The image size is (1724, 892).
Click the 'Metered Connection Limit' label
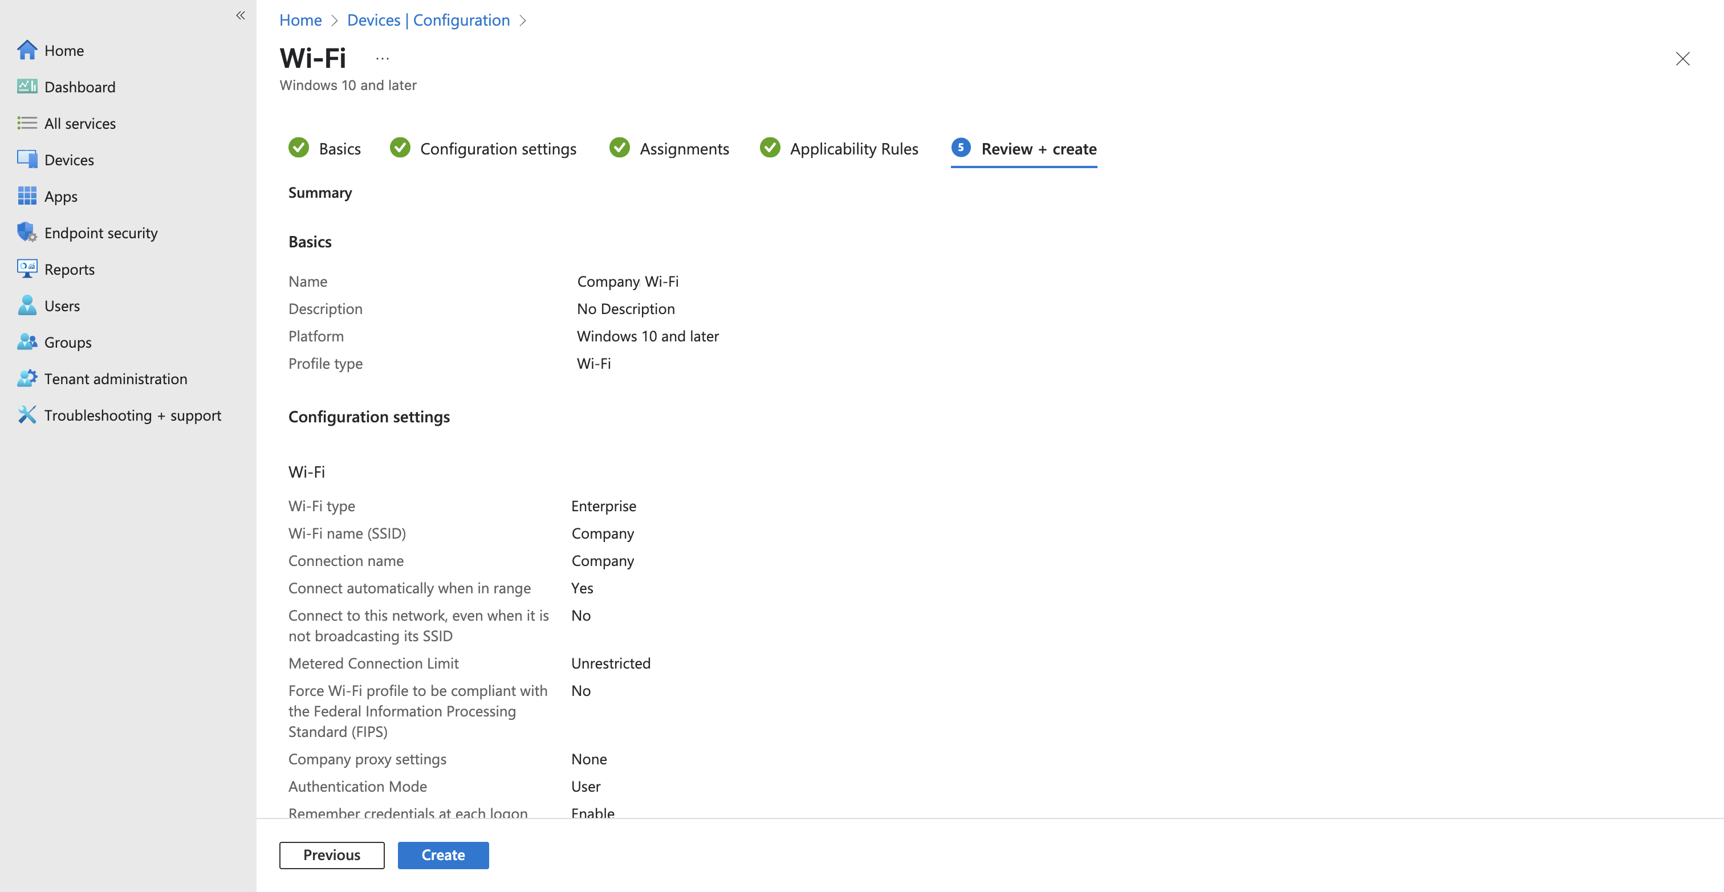point(373,663)
